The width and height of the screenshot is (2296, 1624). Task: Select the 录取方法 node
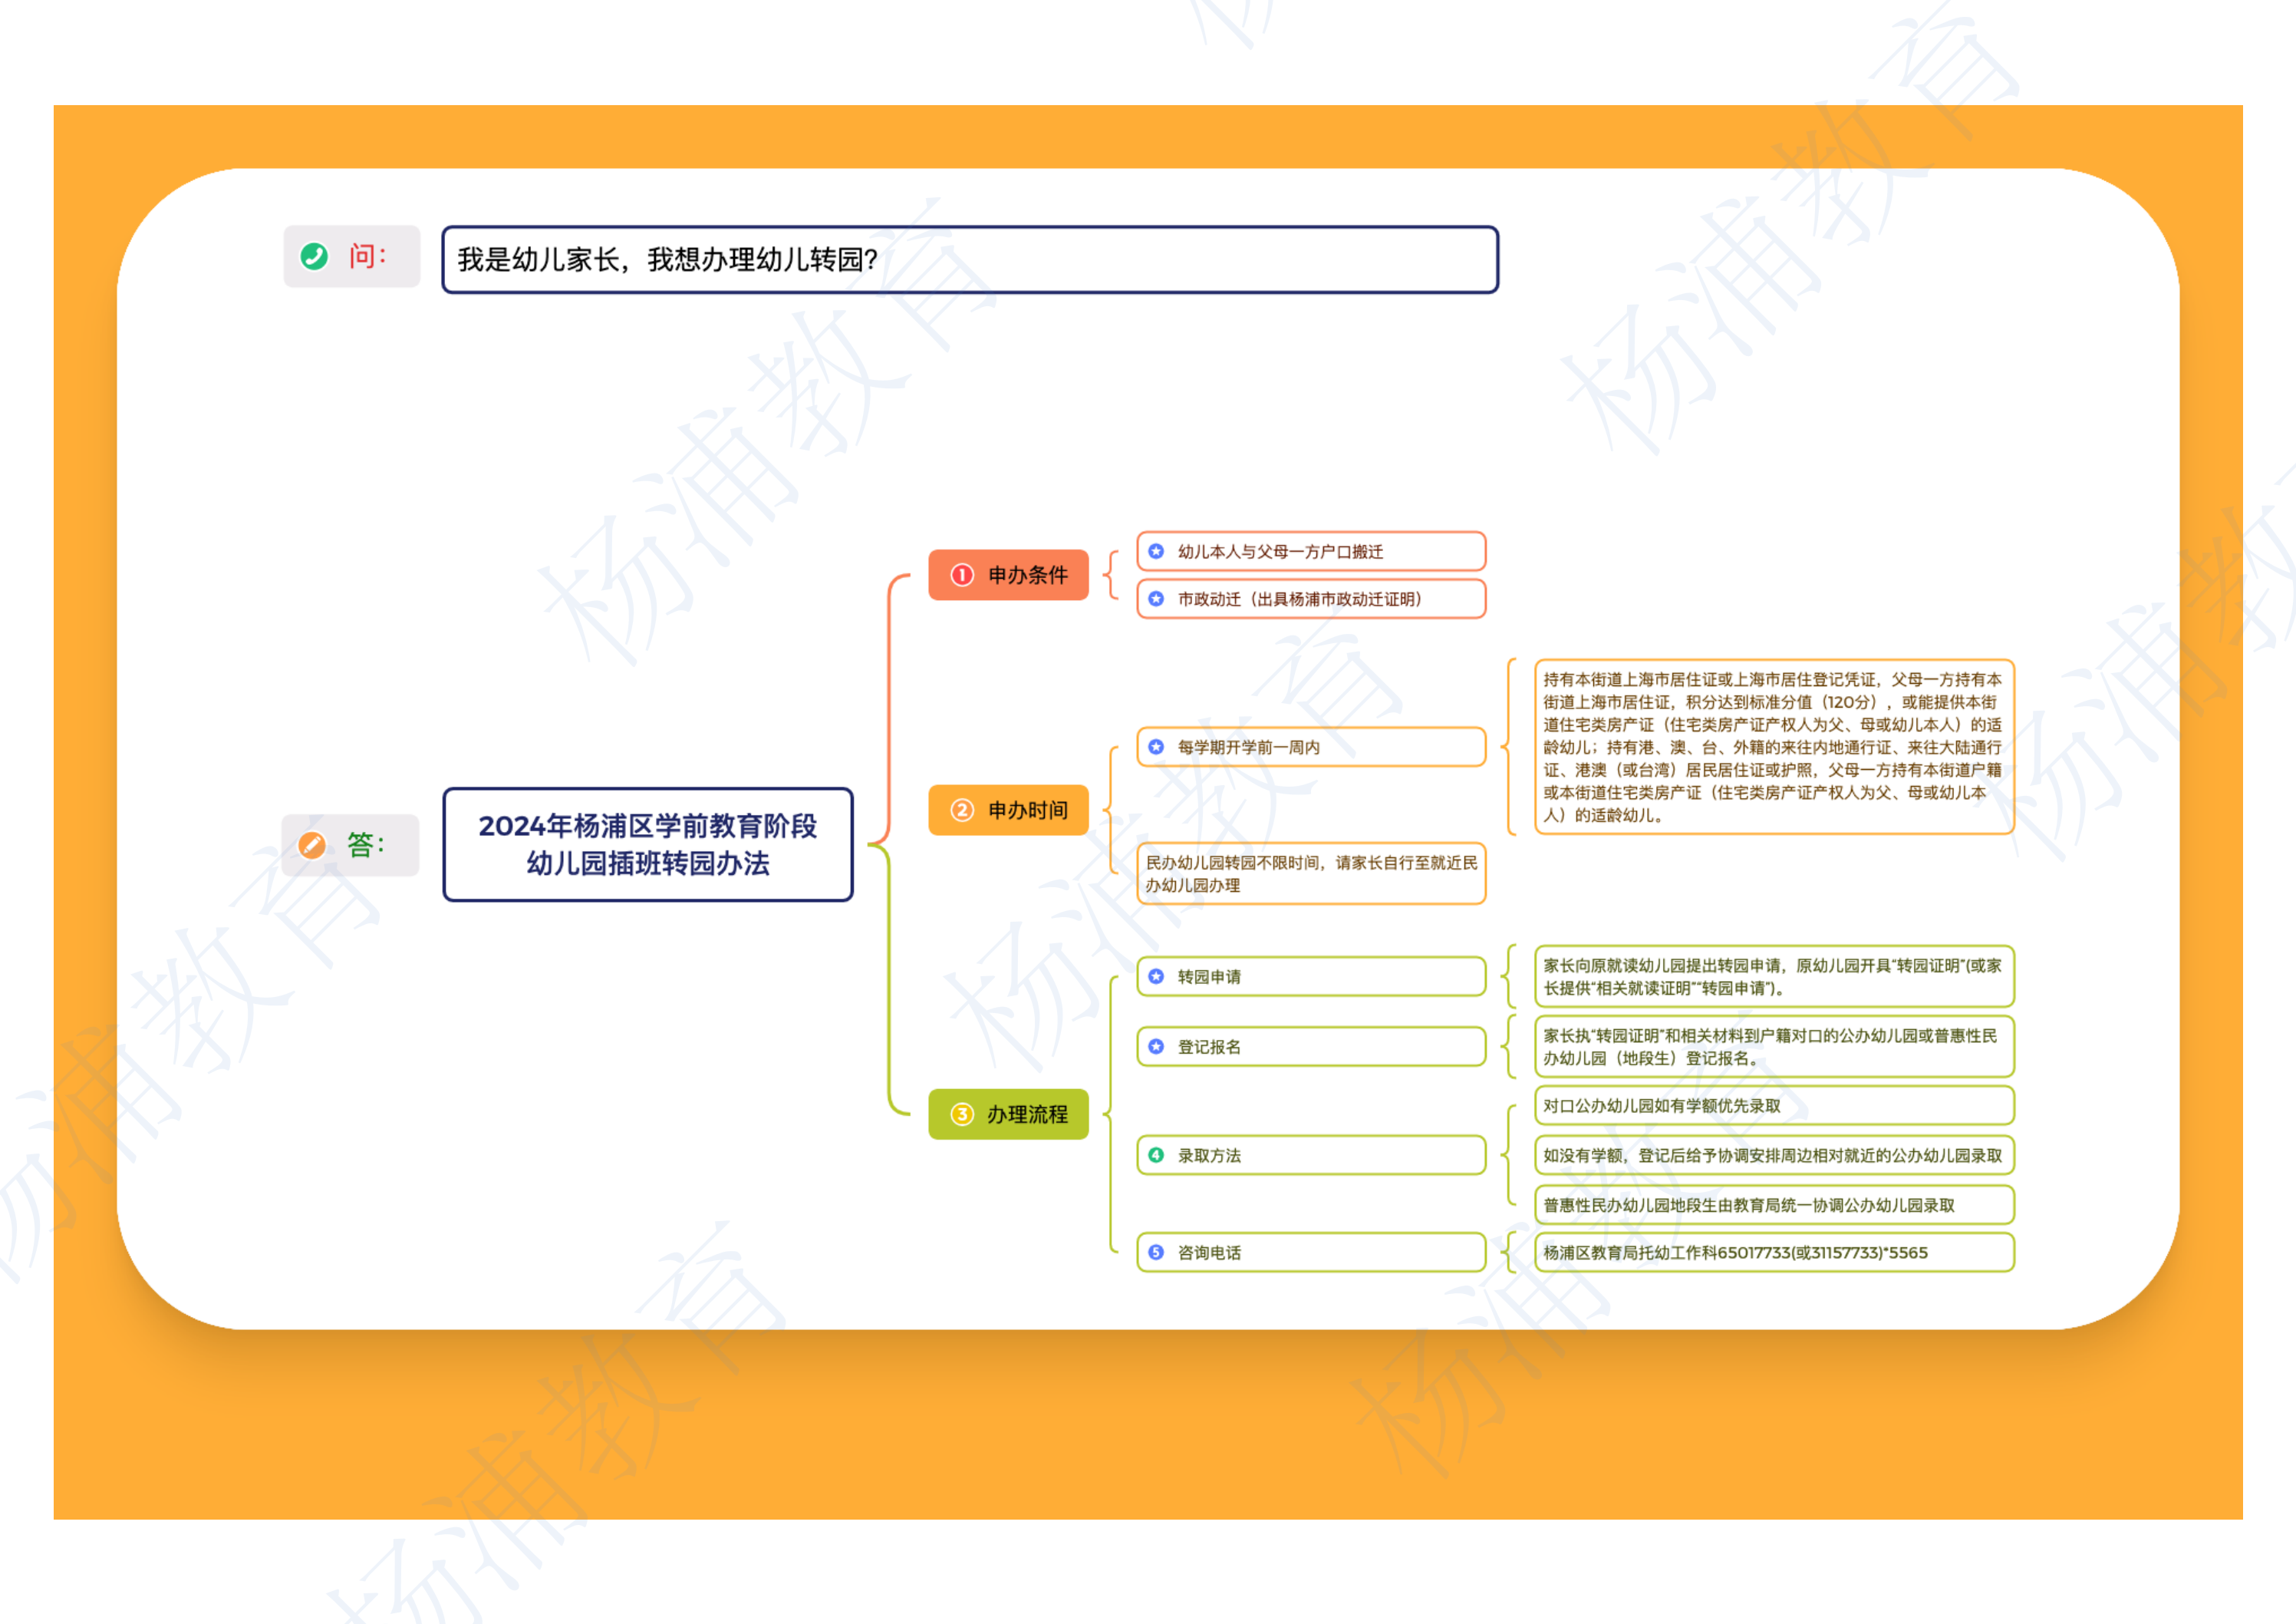point(1311,1155)
